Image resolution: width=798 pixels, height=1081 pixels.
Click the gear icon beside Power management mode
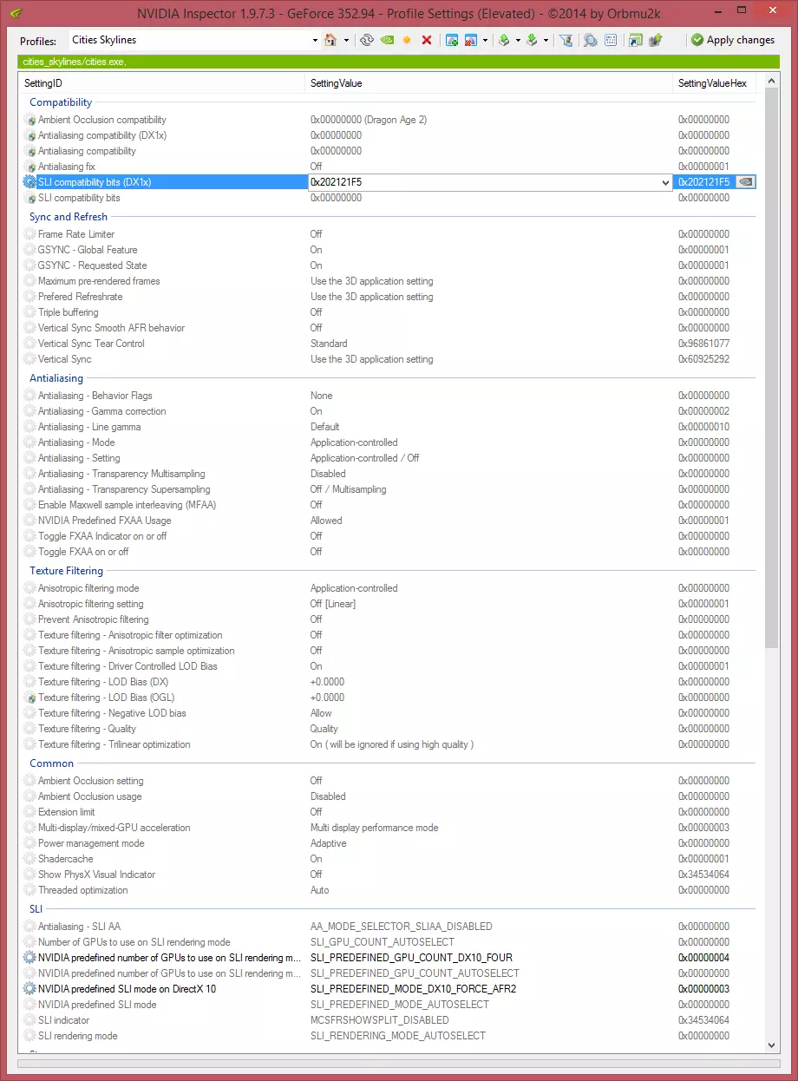30,843
